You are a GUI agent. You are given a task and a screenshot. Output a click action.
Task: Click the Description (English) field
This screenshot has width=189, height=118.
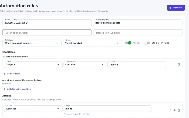click(138, 33)
